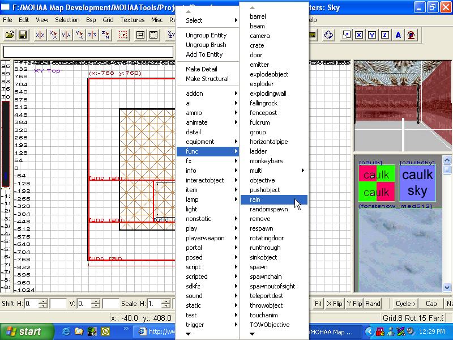Toggle the Z axis scale lock button

(385, 35)
